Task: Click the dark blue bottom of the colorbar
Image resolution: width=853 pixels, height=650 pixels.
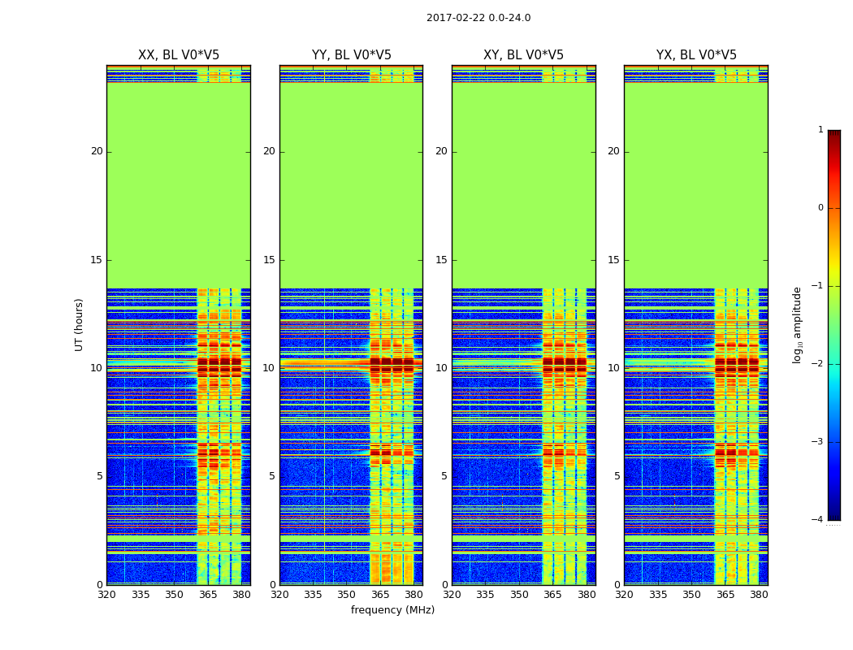Action: (834, 514)
